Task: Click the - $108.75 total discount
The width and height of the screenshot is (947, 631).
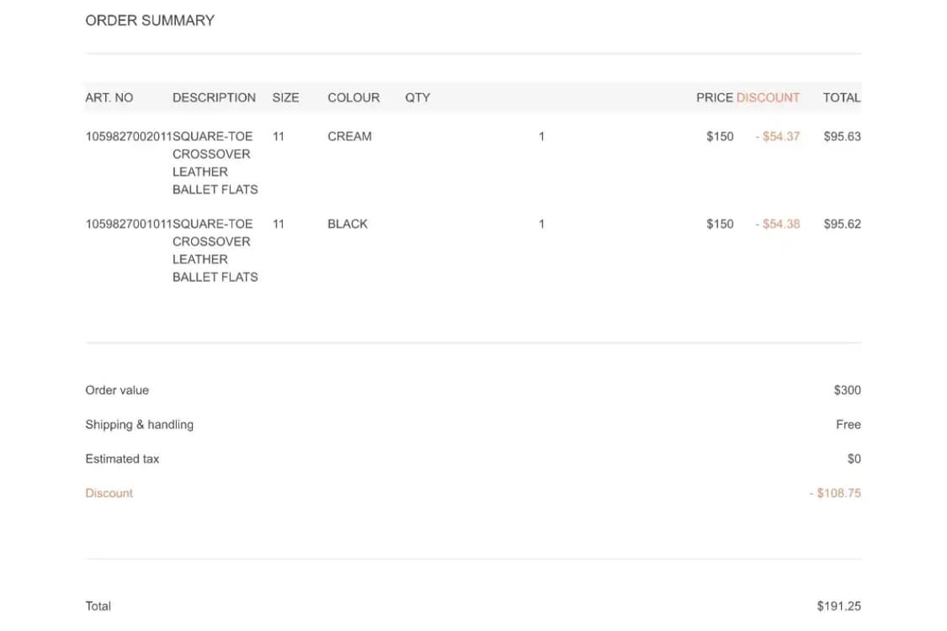Action: [x=835, y=494]
